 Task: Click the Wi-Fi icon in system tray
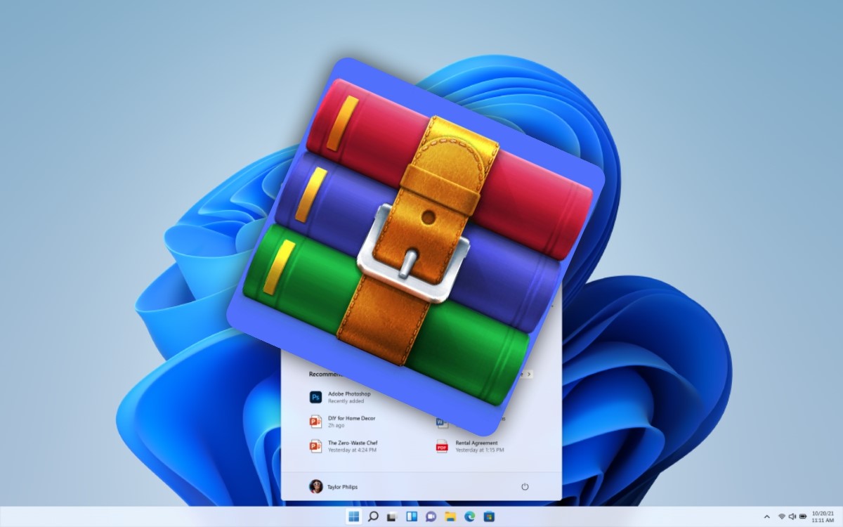(x=781, y=517)
